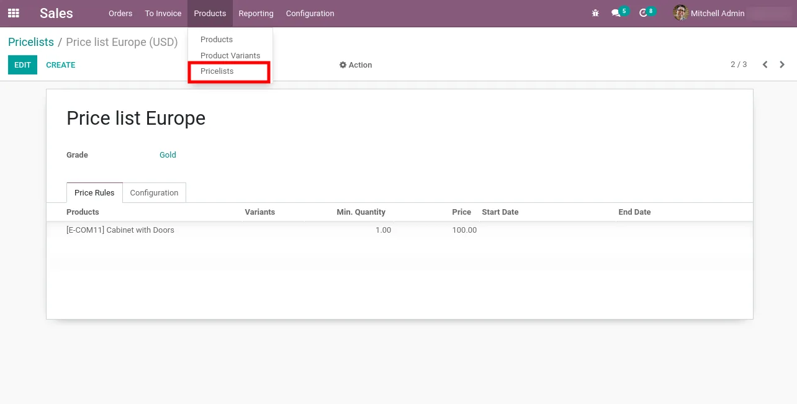Sort by the Min. Quantity column header
797x404 pixels.
361,212
